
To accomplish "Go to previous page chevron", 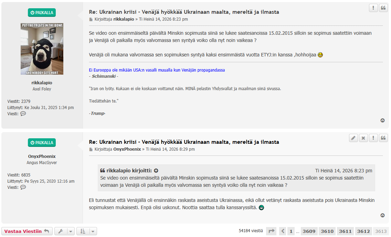I will [283, 231].
